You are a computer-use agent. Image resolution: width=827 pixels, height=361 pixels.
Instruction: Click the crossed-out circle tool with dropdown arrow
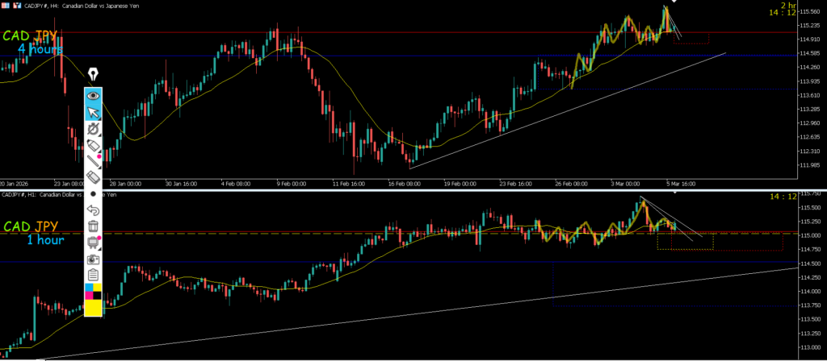[94, 128]
